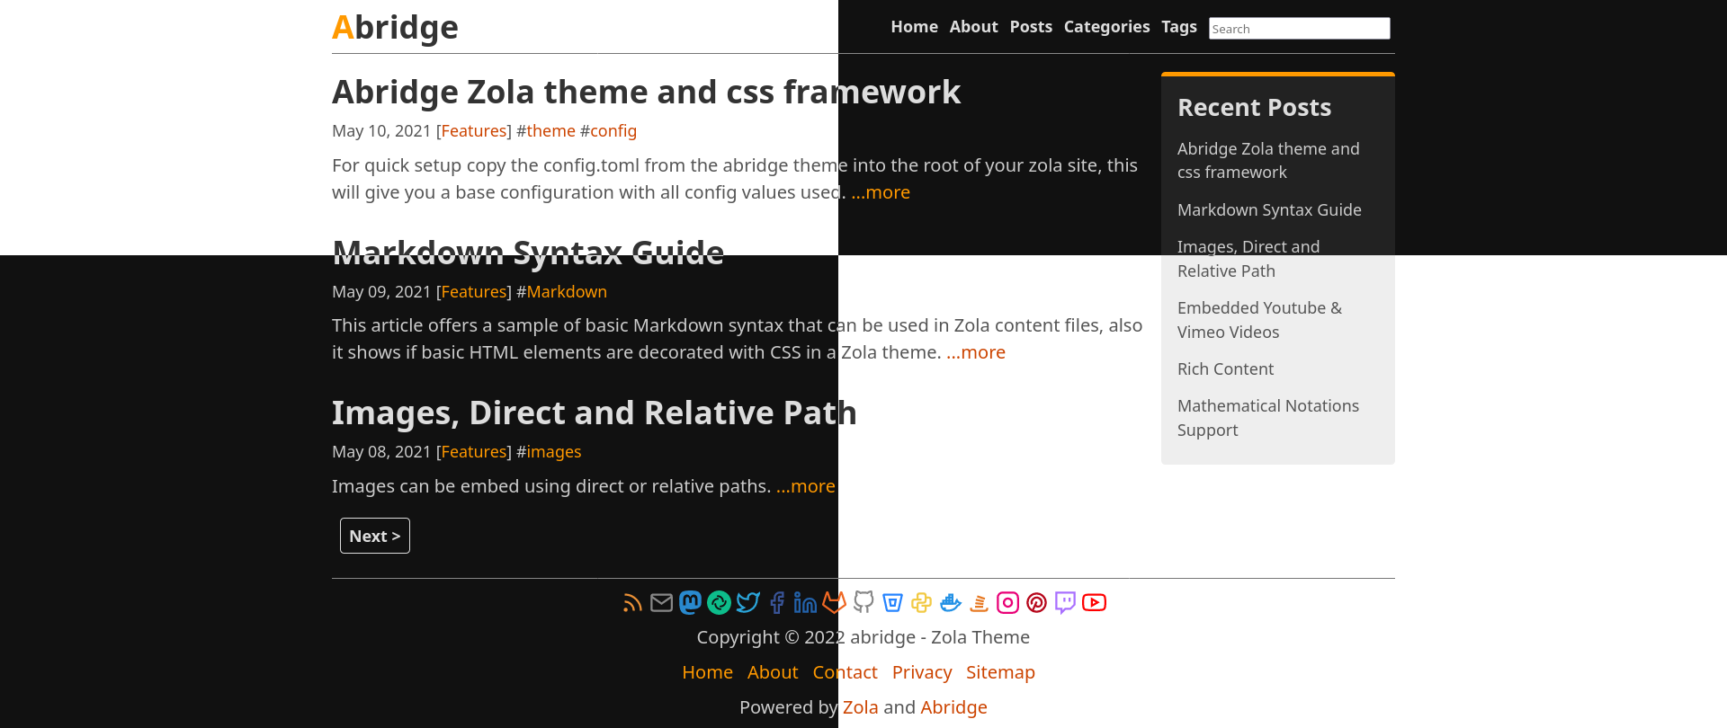
Task: Open recent post 'Rich Content'
Action: coord(1225,369)
